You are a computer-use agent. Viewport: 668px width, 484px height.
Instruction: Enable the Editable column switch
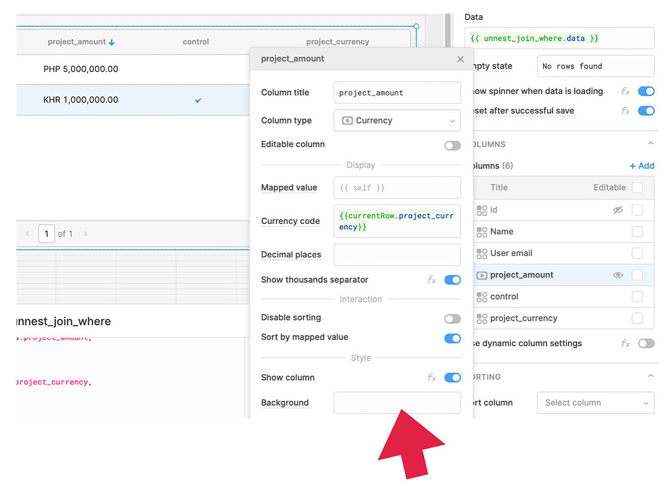pyautogui.click(x=452, y=145)
